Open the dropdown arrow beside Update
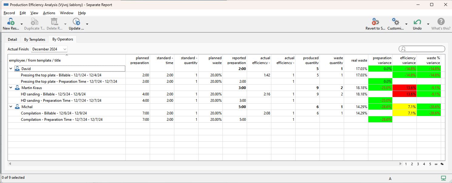The image size is (452, 183). click(87, 24)
